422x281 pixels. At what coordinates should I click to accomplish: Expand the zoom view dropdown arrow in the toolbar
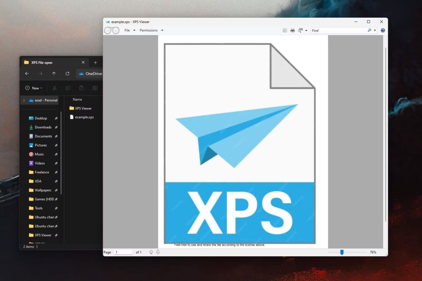[x=307, y=30]
